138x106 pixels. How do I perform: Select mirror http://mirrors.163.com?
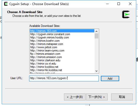click(62, 31)
